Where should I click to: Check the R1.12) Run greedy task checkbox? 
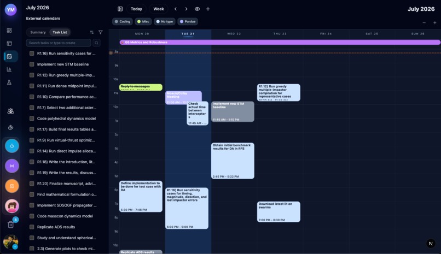[x=32, y=75]
